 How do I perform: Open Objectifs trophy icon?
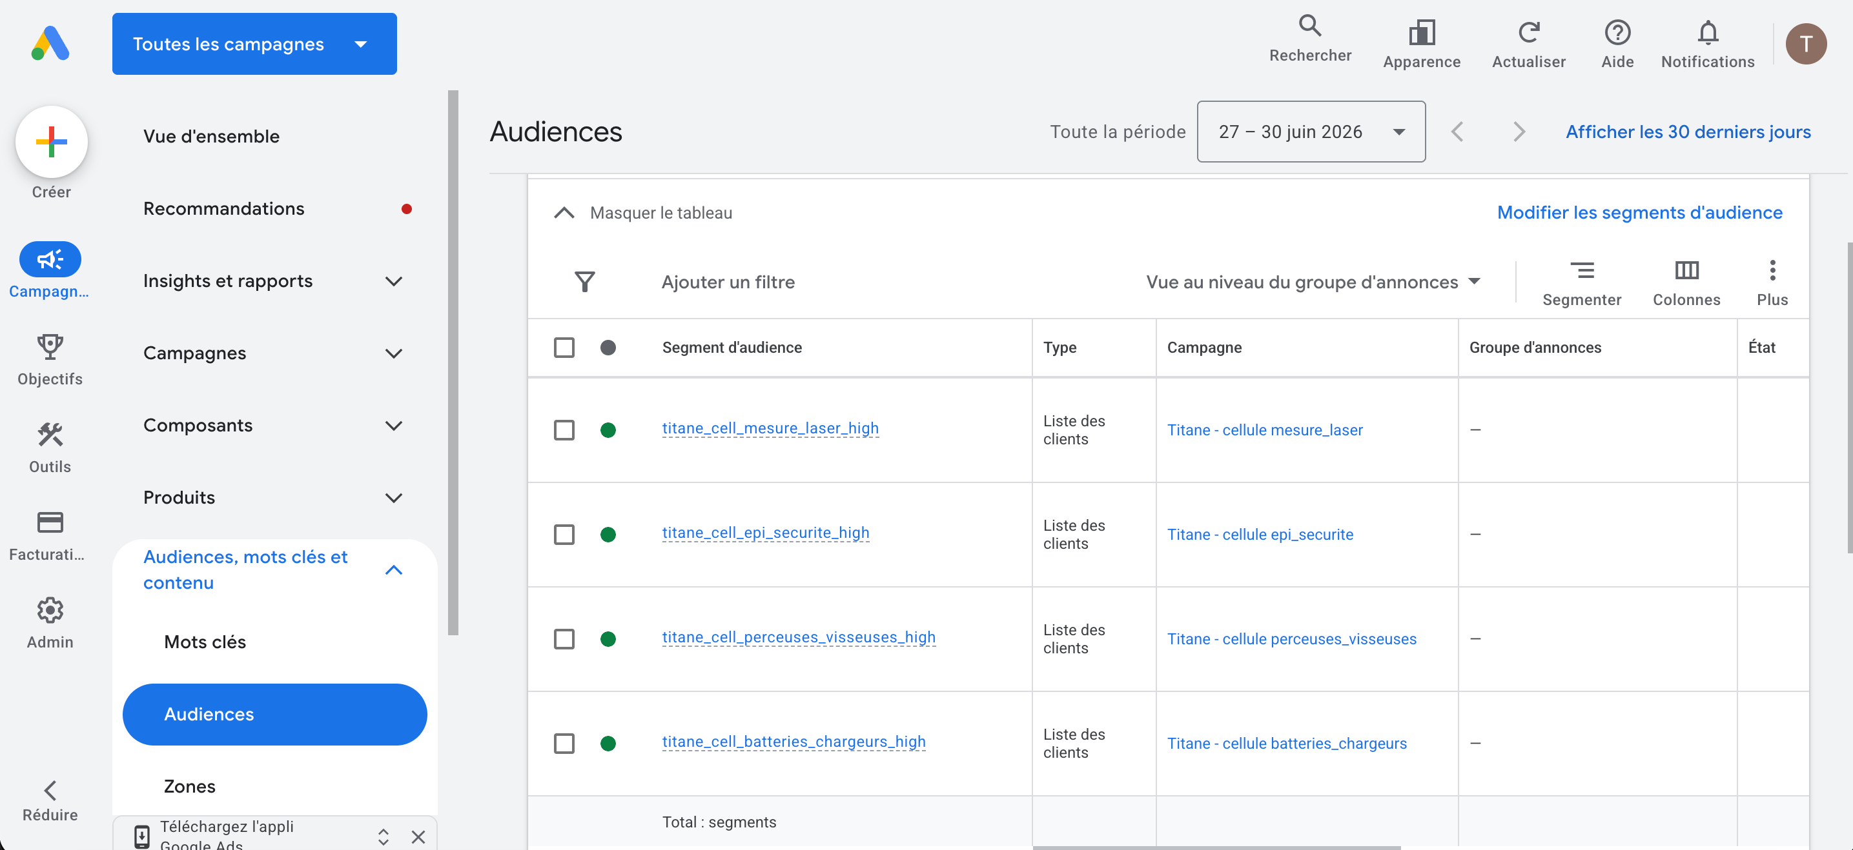[x=50, y=346]
